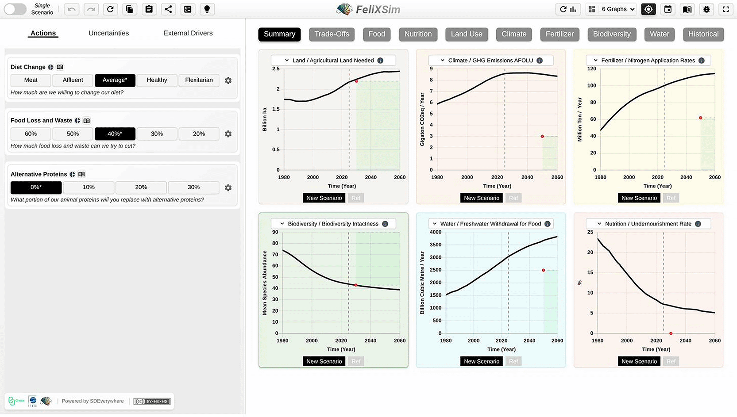Expand Land / Agricultural Land Needed dropdown
This screenshot has height=417, width=737.
click(x=333, y=61)
